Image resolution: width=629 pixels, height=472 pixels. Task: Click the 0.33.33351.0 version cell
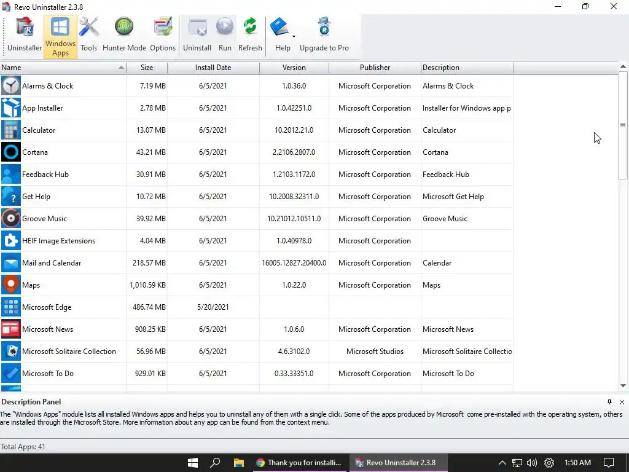[294, 373]
